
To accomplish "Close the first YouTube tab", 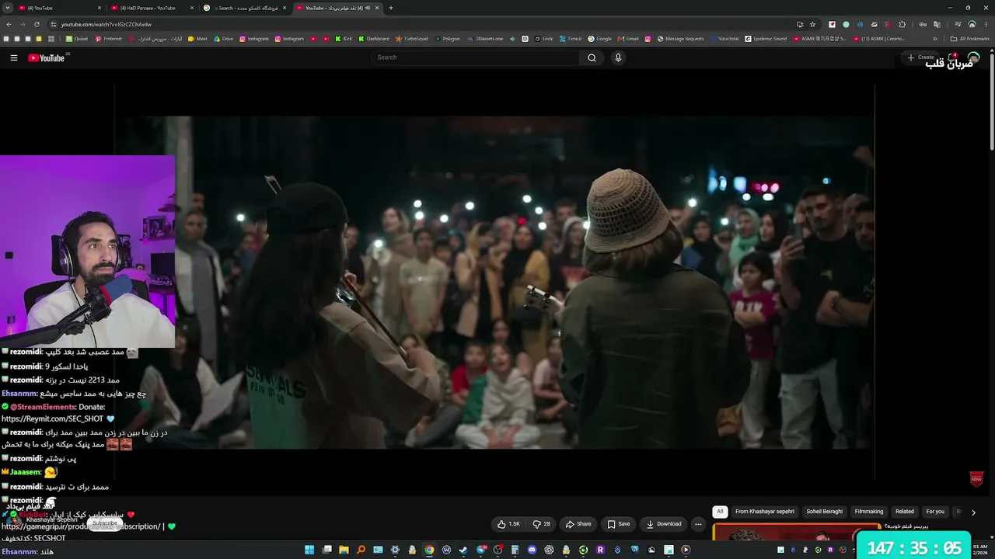I will [99, 8].
